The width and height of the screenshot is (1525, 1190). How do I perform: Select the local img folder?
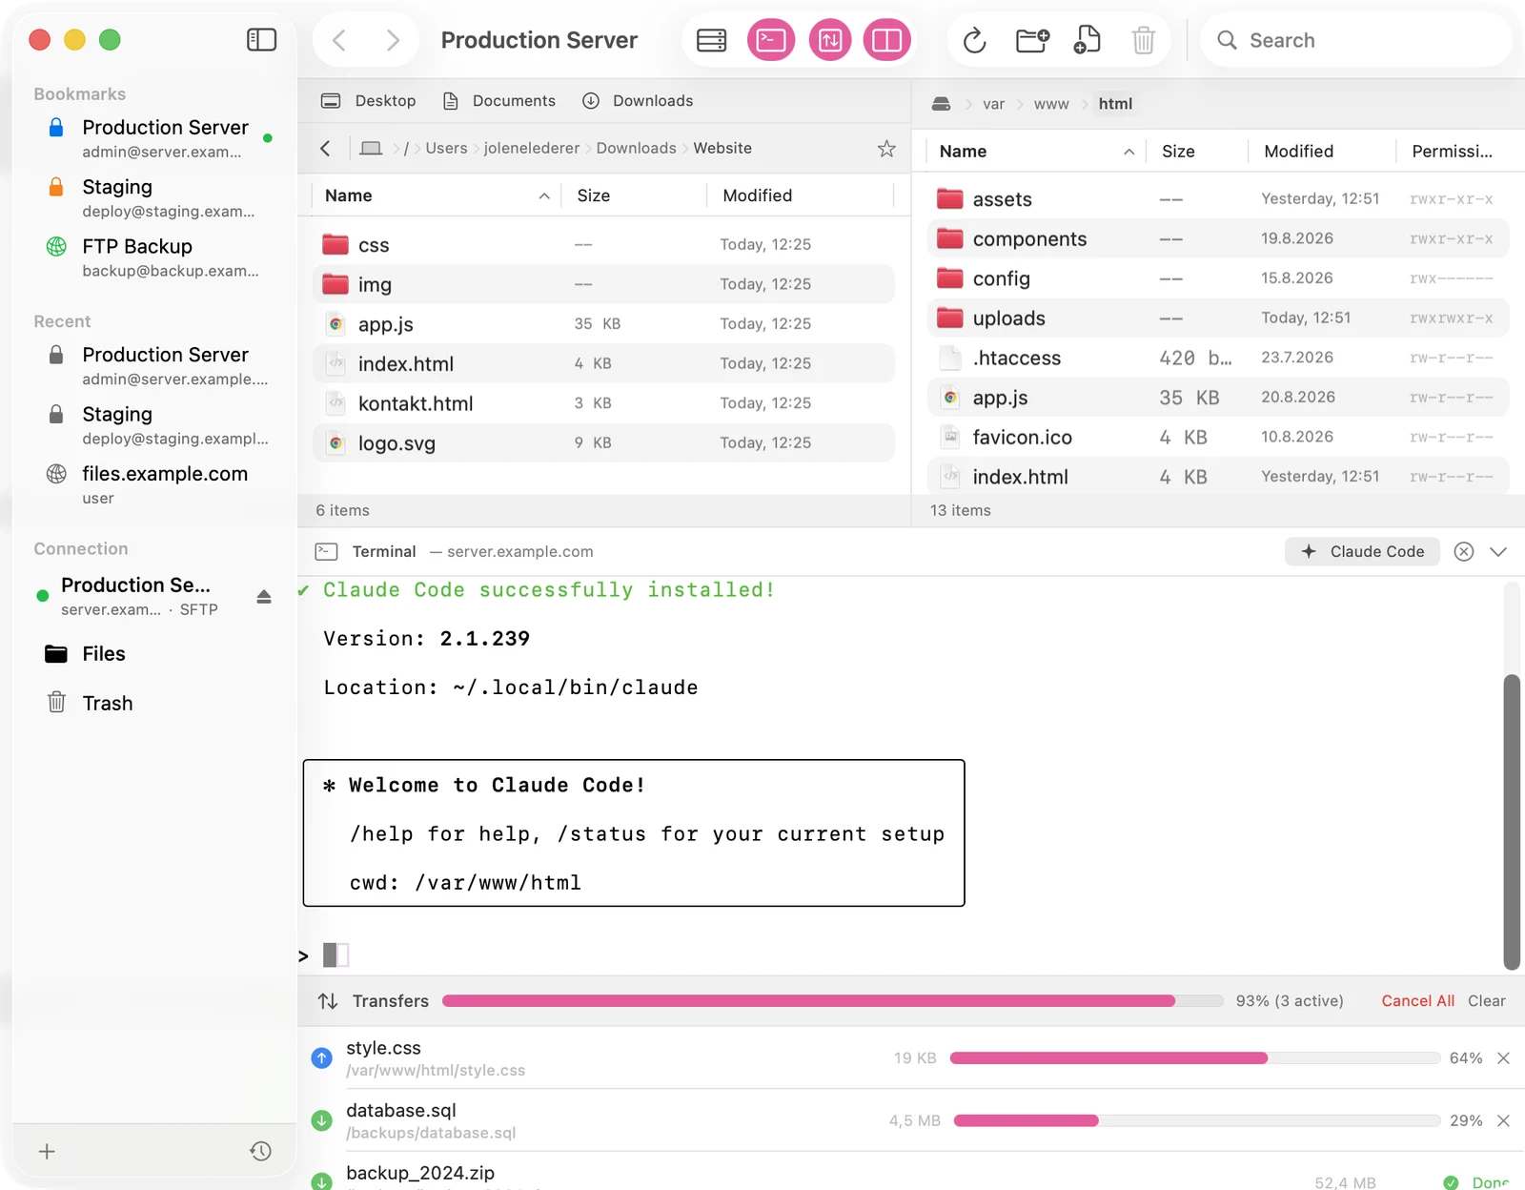tap(603, 284)
